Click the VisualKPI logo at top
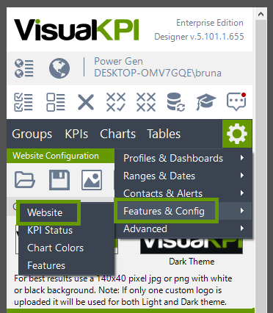Image resolution: width=273 pixels, height=313 pixels. point(76,29)
